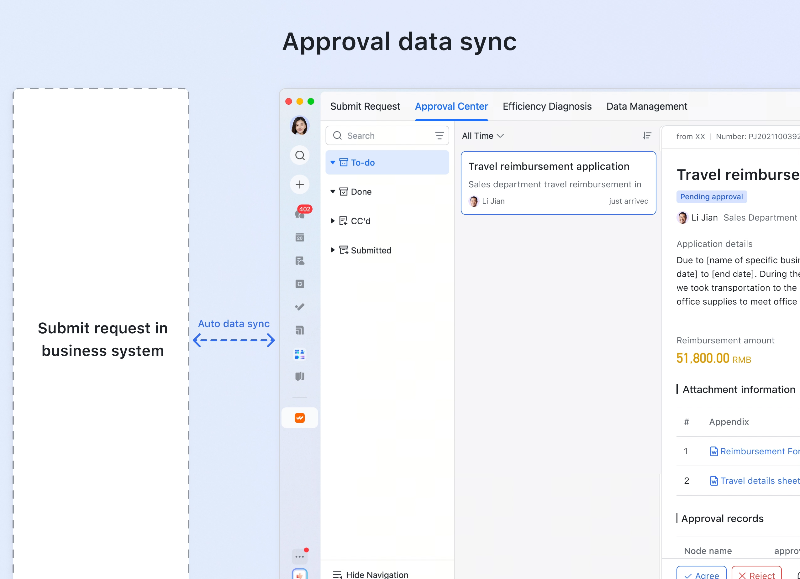Screen dimensions: 800x579
Task: Switch to Efficiency Diagnosis tab
Action: [547, 106]
